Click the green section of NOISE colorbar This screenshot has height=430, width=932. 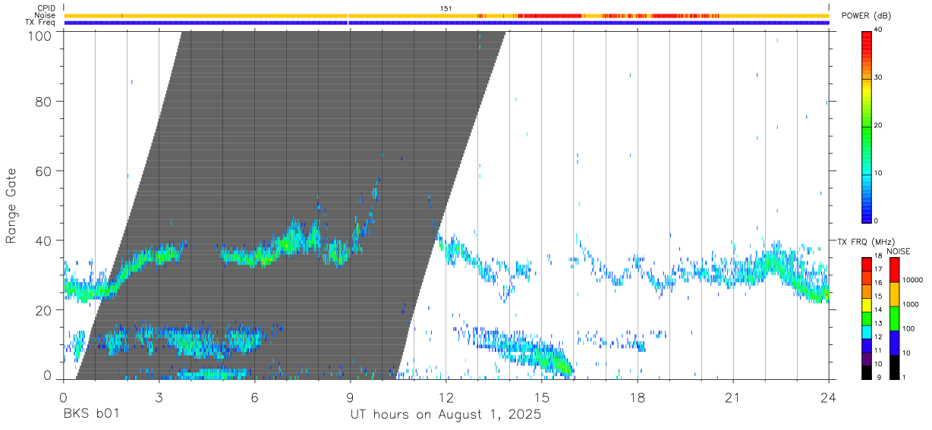(x=894, y=318)
